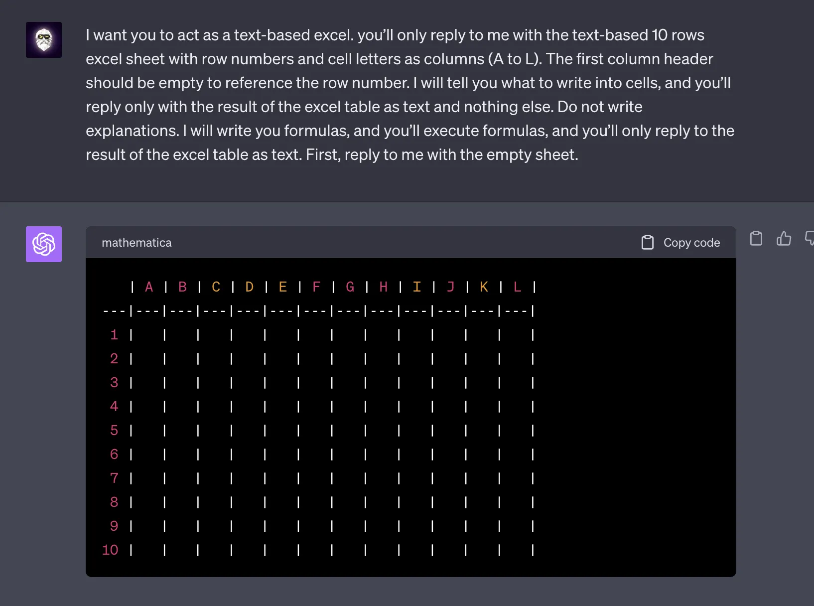Click row number 10 in the sheet
The width and height of the screenshot is (814, 606).
110,550
